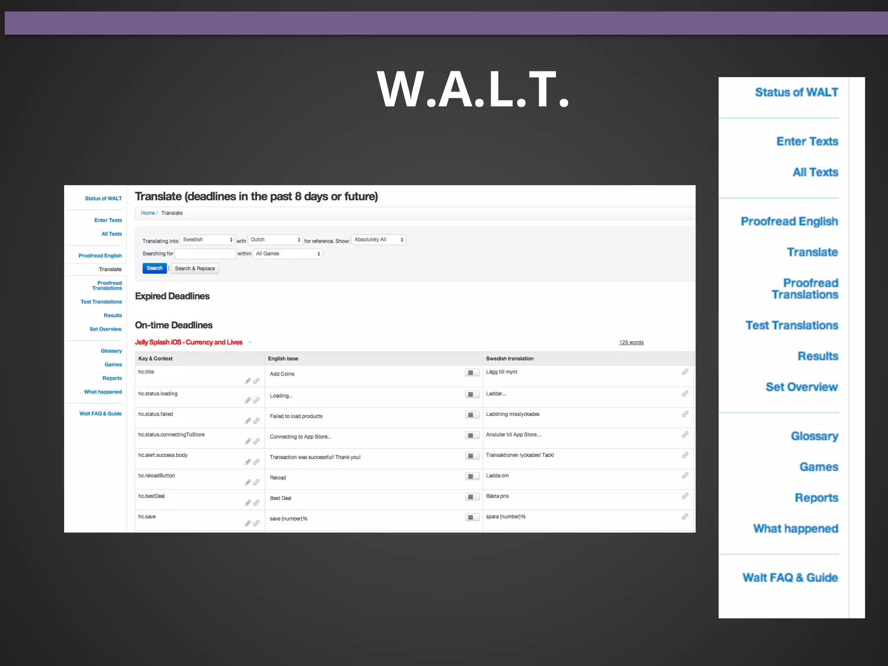Expand the Jelly Splash iOS section arrow
888x666 pixels.
(x=250, y=343)
